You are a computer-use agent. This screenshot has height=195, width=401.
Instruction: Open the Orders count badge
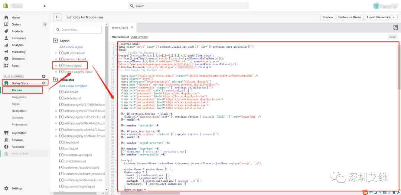(45, 24)
